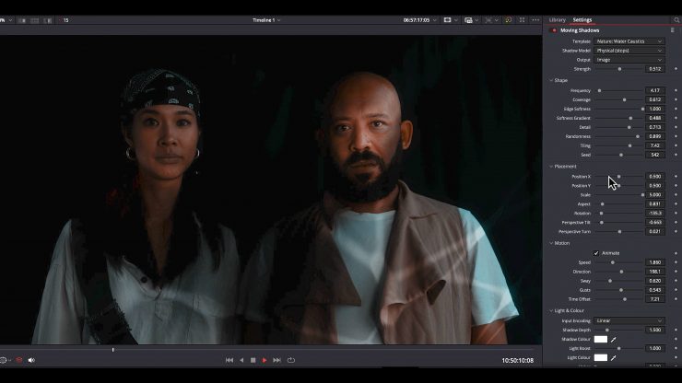The image size is (682, 383).
Task: Play the clip in reverse
Action: (241, 360)
